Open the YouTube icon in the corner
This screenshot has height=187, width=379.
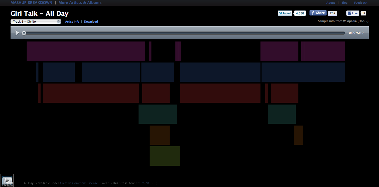[7, 180]
